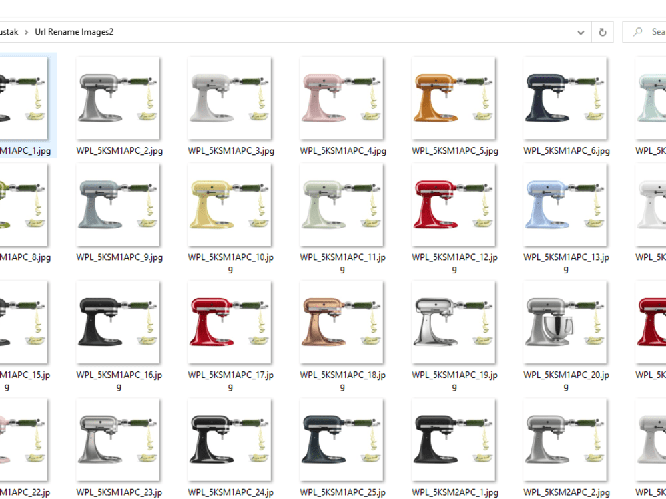Screen dimensions: 666x499
Task: Select the orange mixer WPL_5KSM1APC_5.jpg
Action: (x=453, y=98)
